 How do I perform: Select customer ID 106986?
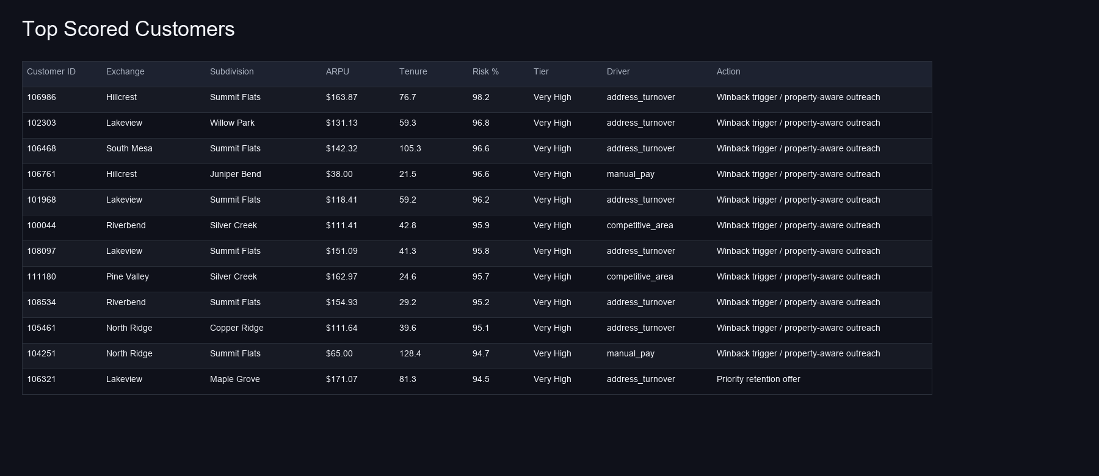click(42, 97)
